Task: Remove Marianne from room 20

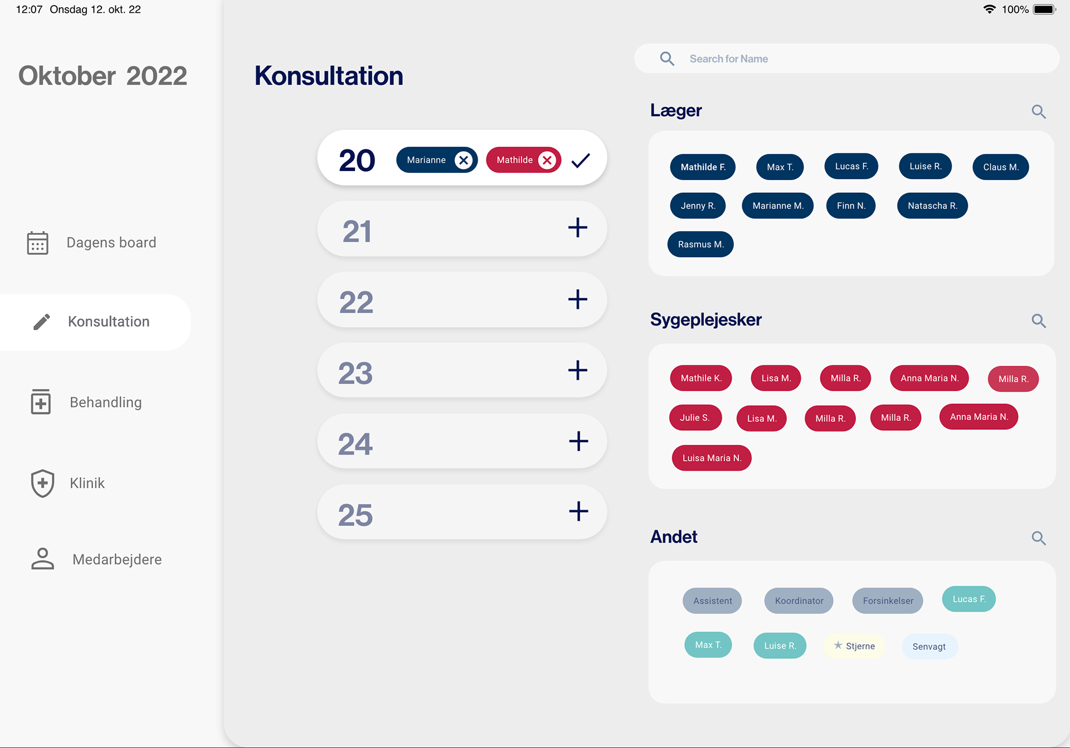Action: (463, 161)
